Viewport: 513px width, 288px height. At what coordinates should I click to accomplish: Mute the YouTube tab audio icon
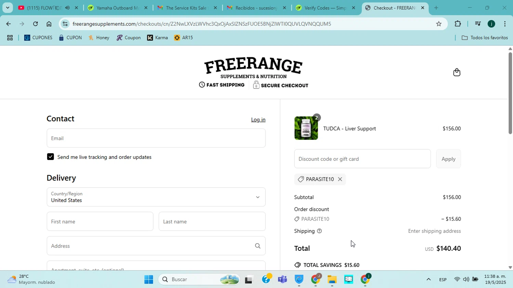67,8
